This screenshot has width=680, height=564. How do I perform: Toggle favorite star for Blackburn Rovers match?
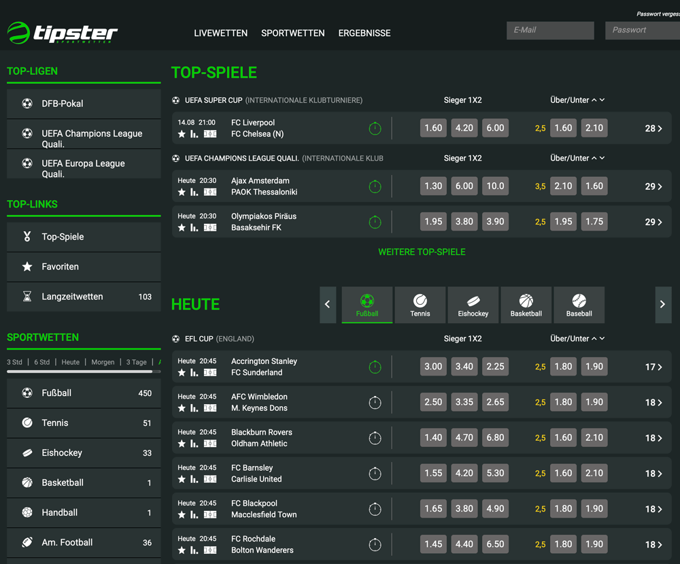click(x=182, y=444)
